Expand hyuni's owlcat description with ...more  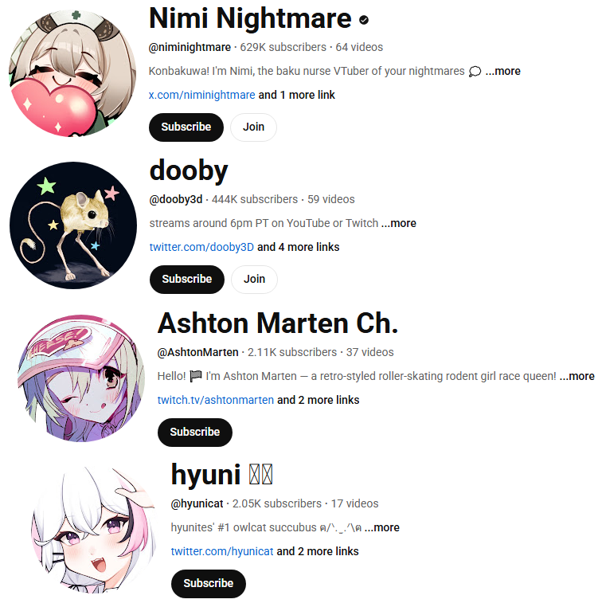pos(382,527)
